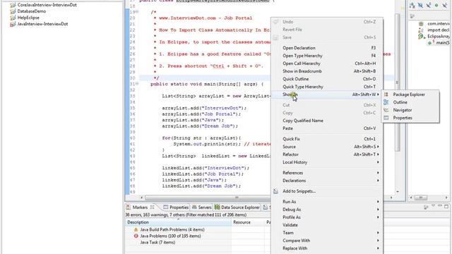Collapse the main method fold at line 31
452x254 pixels.
pyautogui.click(x=137, y=84)
